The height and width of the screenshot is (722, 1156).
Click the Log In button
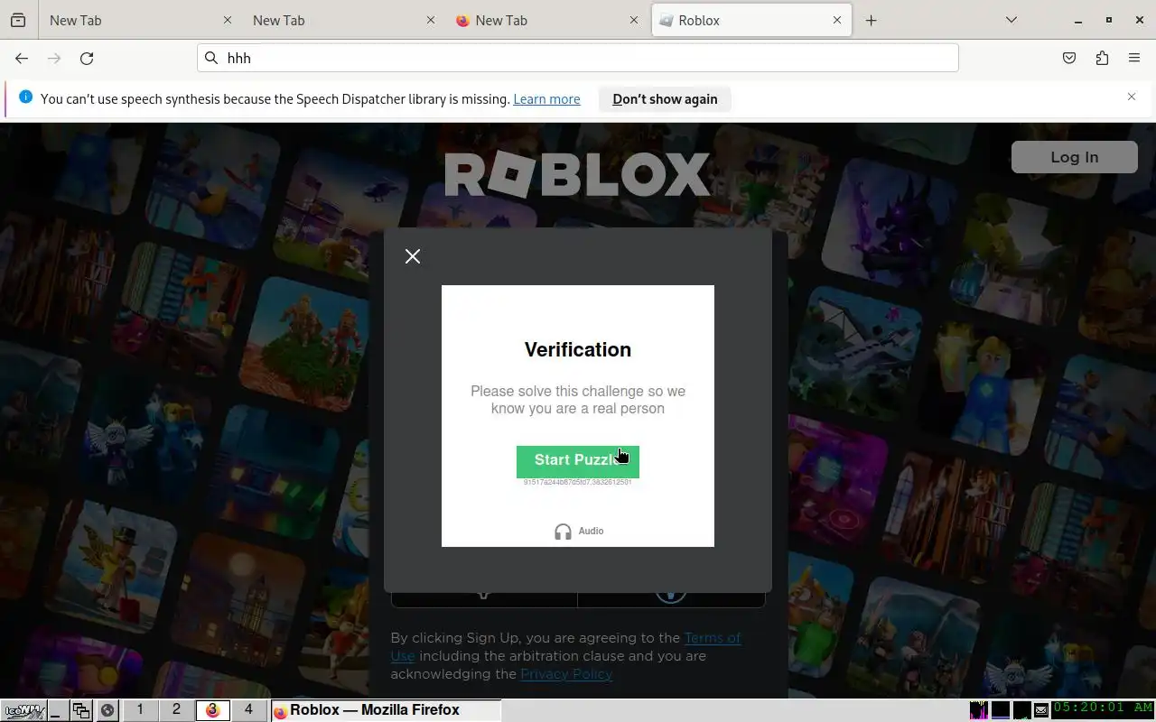1074,157
